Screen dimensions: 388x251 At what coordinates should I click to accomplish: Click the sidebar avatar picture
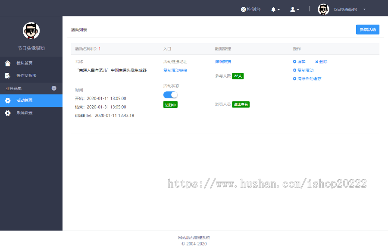click(x=31, y=31)
